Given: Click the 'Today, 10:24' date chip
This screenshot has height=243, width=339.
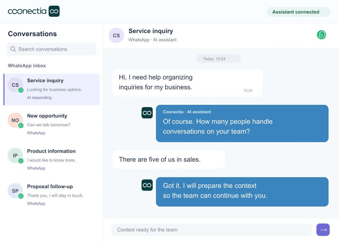Looking at the screenshot, I should [x=219, y=59].
